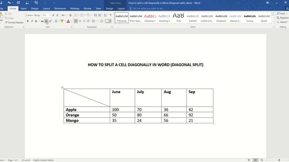
Task: Apply Heading 1 style
Action: coord(150,18)
